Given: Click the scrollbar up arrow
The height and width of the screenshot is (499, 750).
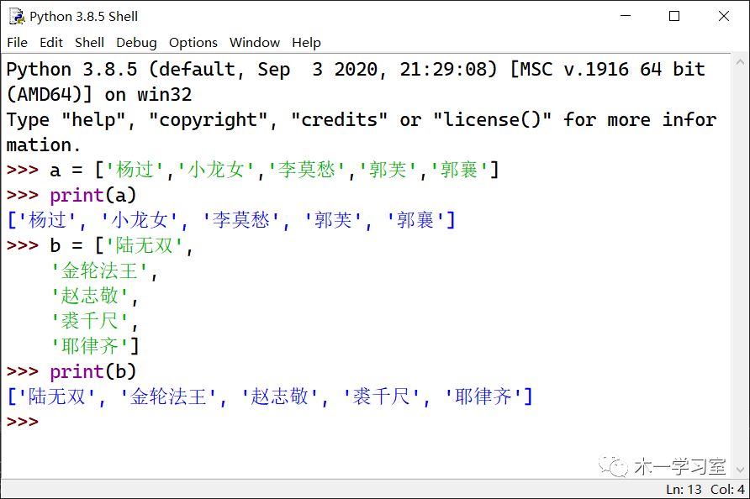Looking at the screenshot, I should [741, 62].
